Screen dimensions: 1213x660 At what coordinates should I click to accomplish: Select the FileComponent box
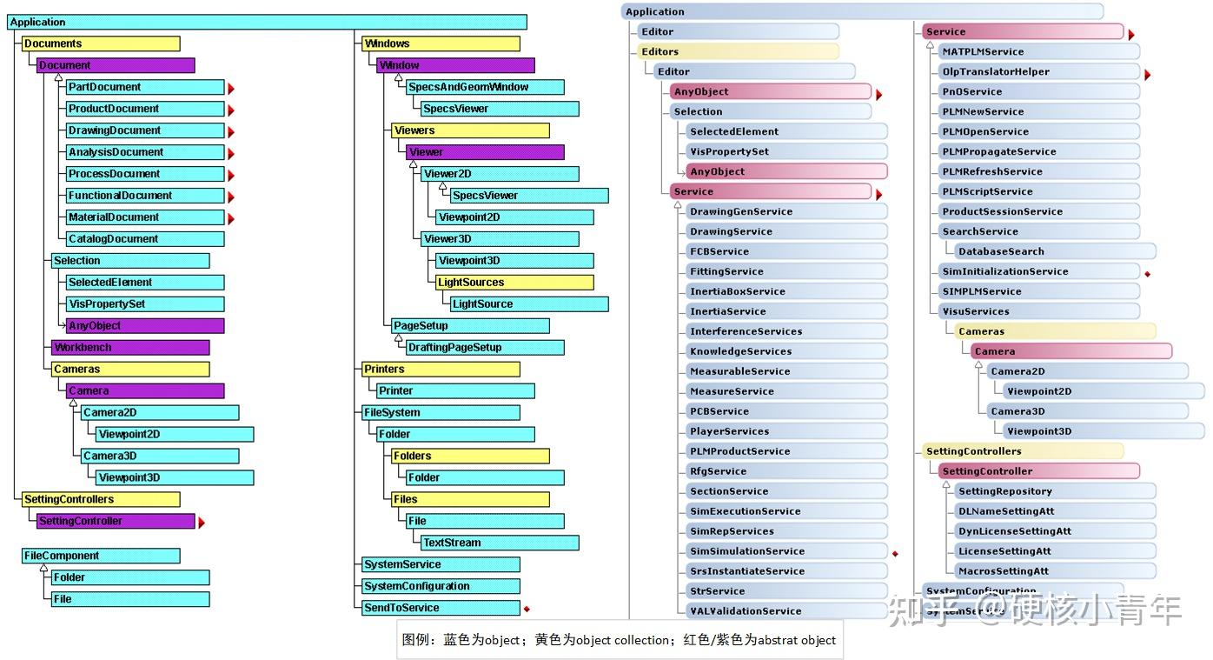pyautogui.click(x=101, y=556)
